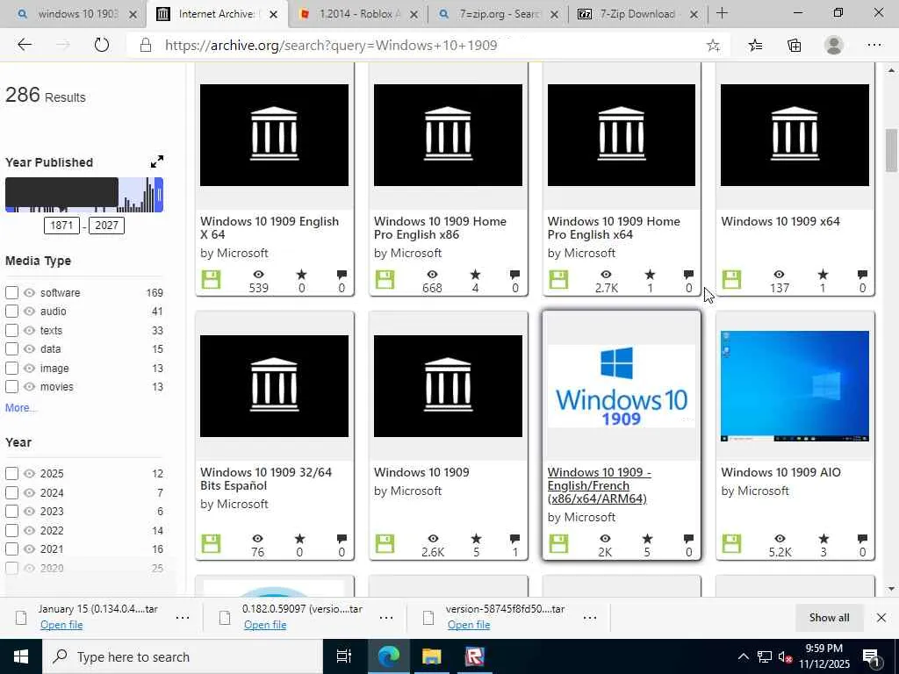
Task: Edit the 2027 end year field
Action: [106, 226]
